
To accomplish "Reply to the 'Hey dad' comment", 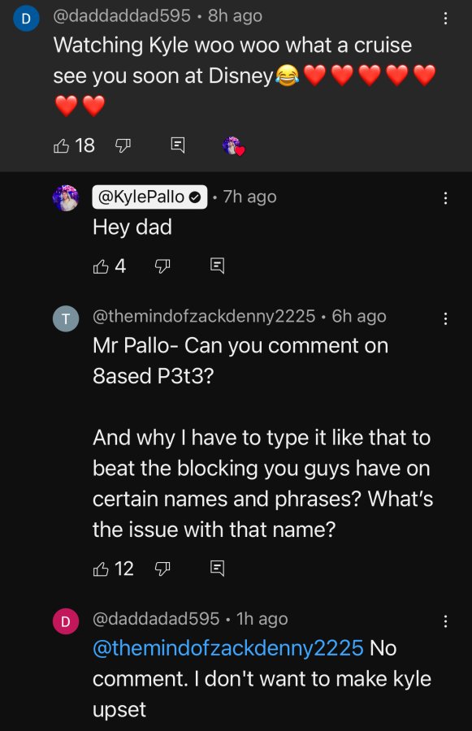I will point(218,266).
